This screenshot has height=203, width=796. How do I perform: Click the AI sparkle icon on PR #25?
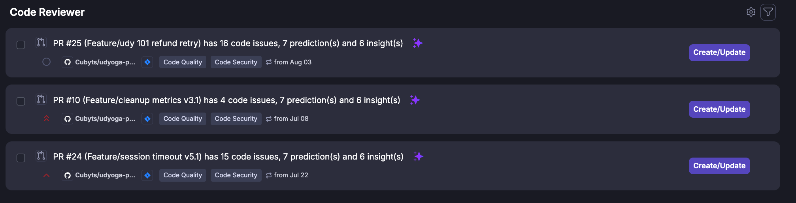[x=418, y=43]
